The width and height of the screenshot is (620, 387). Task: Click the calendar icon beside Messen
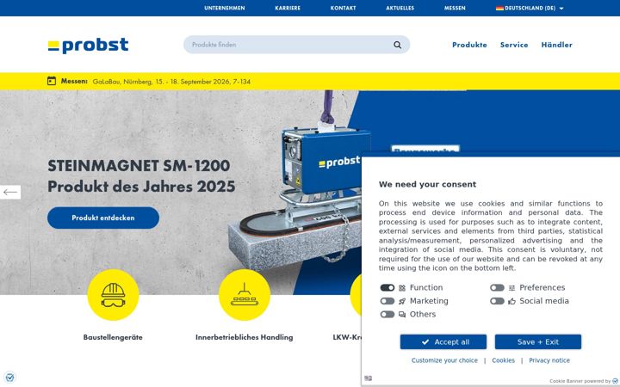tap(52, 81)
